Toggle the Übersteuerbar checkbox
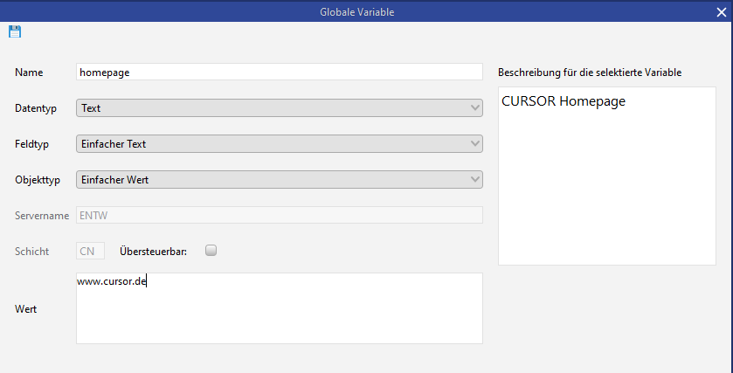This screenshot has width=733, height=373. pyautogui.click(x=211, y=251)
